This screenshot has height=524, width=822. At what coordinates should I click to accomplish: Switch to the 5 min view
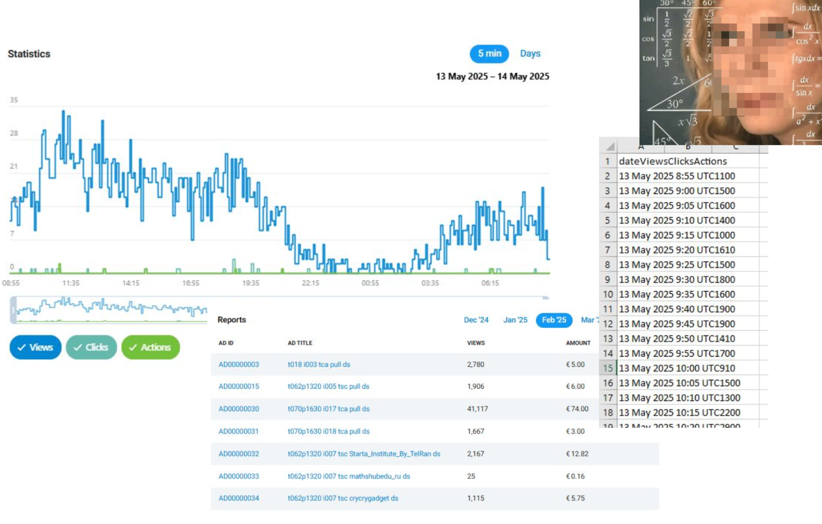pos(489,53)
